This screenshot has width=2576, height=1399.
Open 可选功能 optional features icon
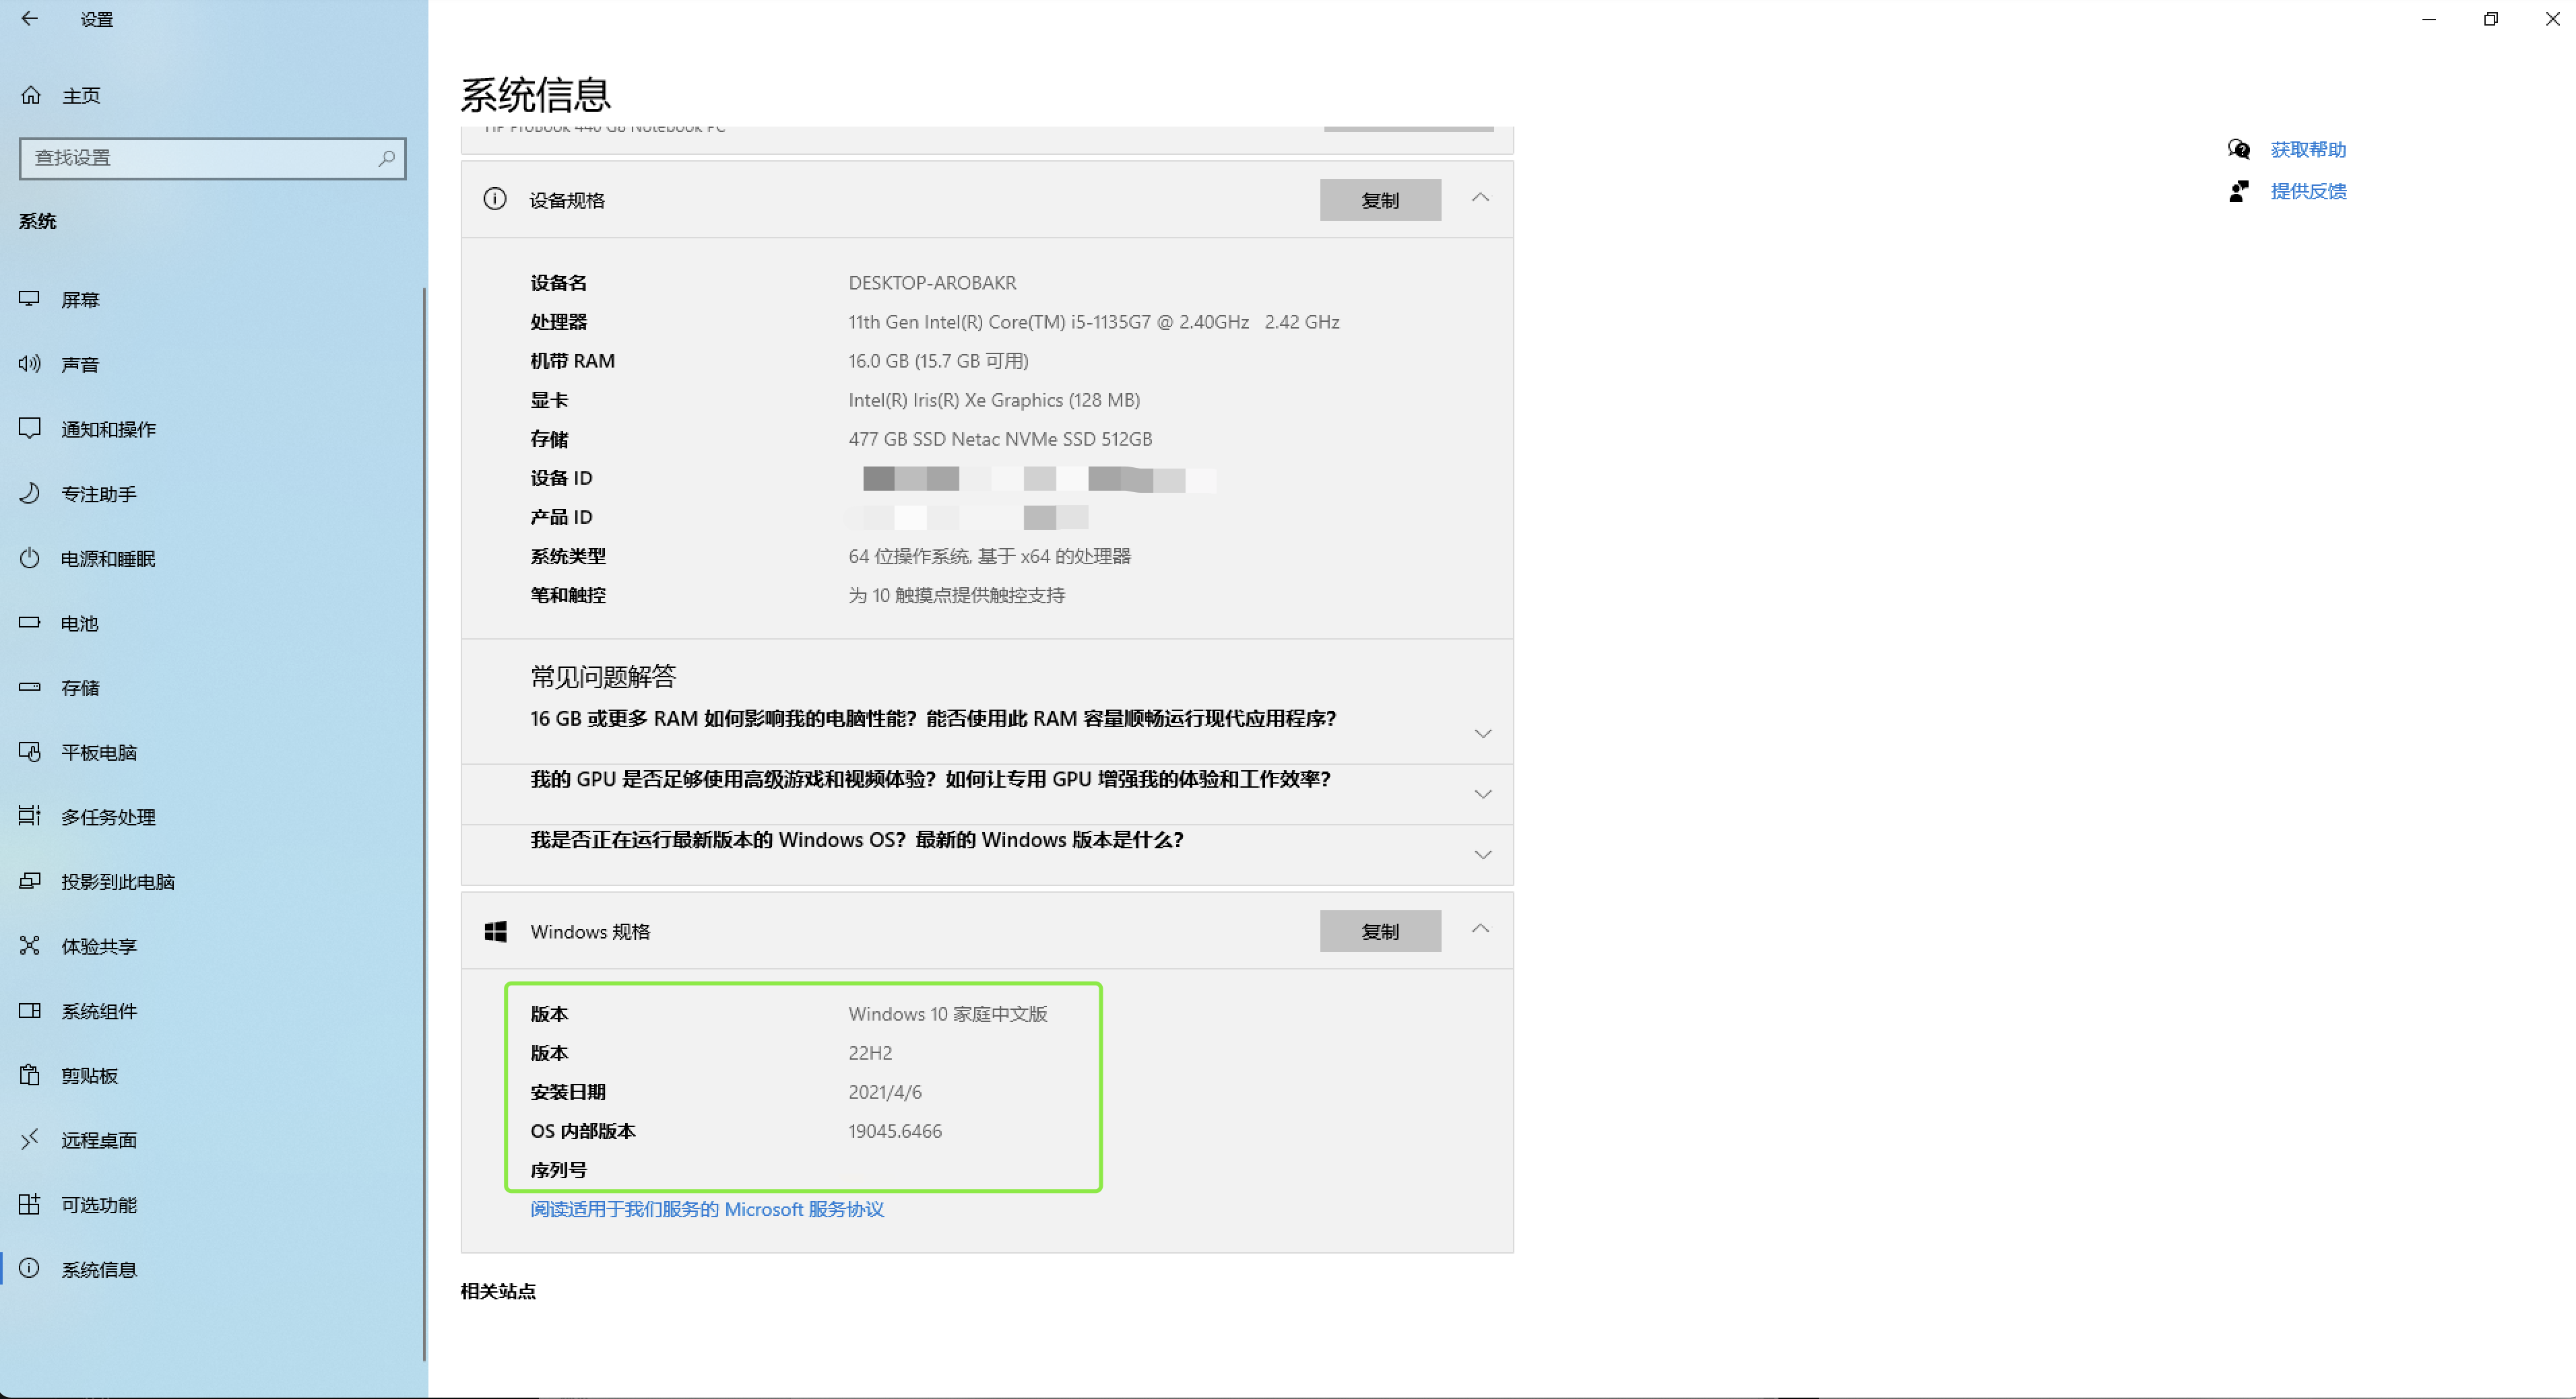tap(30, 1204)
